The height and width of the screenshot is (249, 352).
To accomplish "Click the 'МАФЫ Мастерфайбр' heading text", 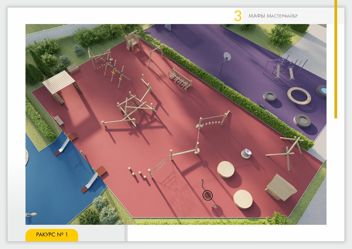I will point(273,16).
